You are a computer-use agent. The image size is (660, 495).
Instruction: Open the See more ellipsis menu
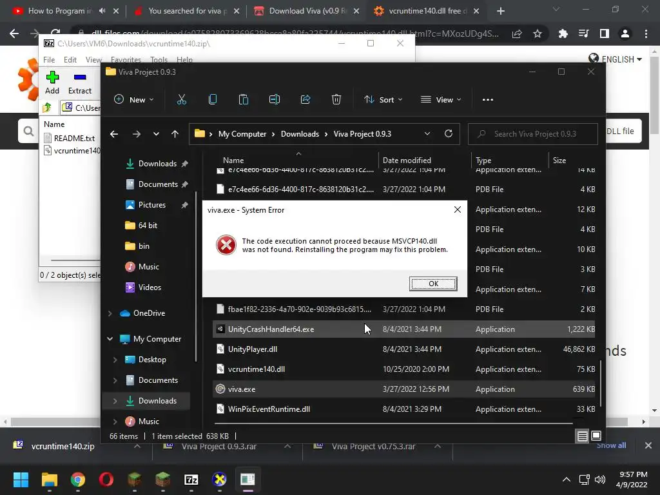coord(488,100)
